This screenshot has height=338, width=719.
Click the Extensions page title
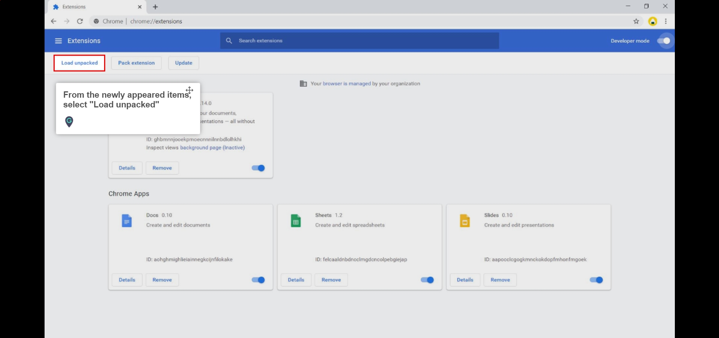coord(84,41)
